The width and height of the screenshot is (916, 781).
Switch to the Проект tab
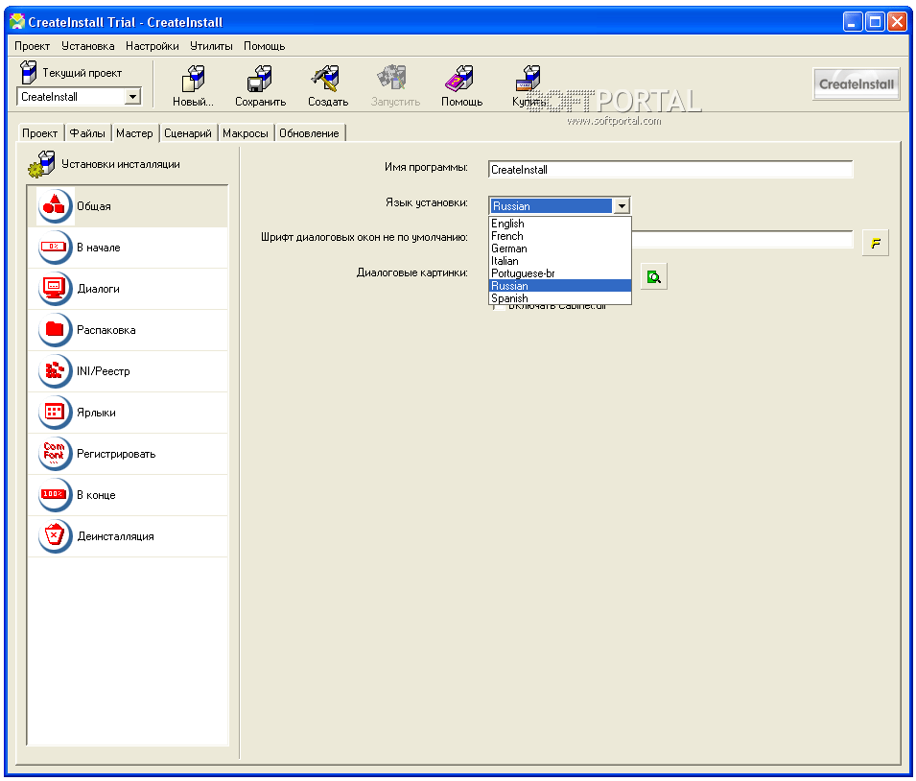pyautogui.click(x=39, y=133)
